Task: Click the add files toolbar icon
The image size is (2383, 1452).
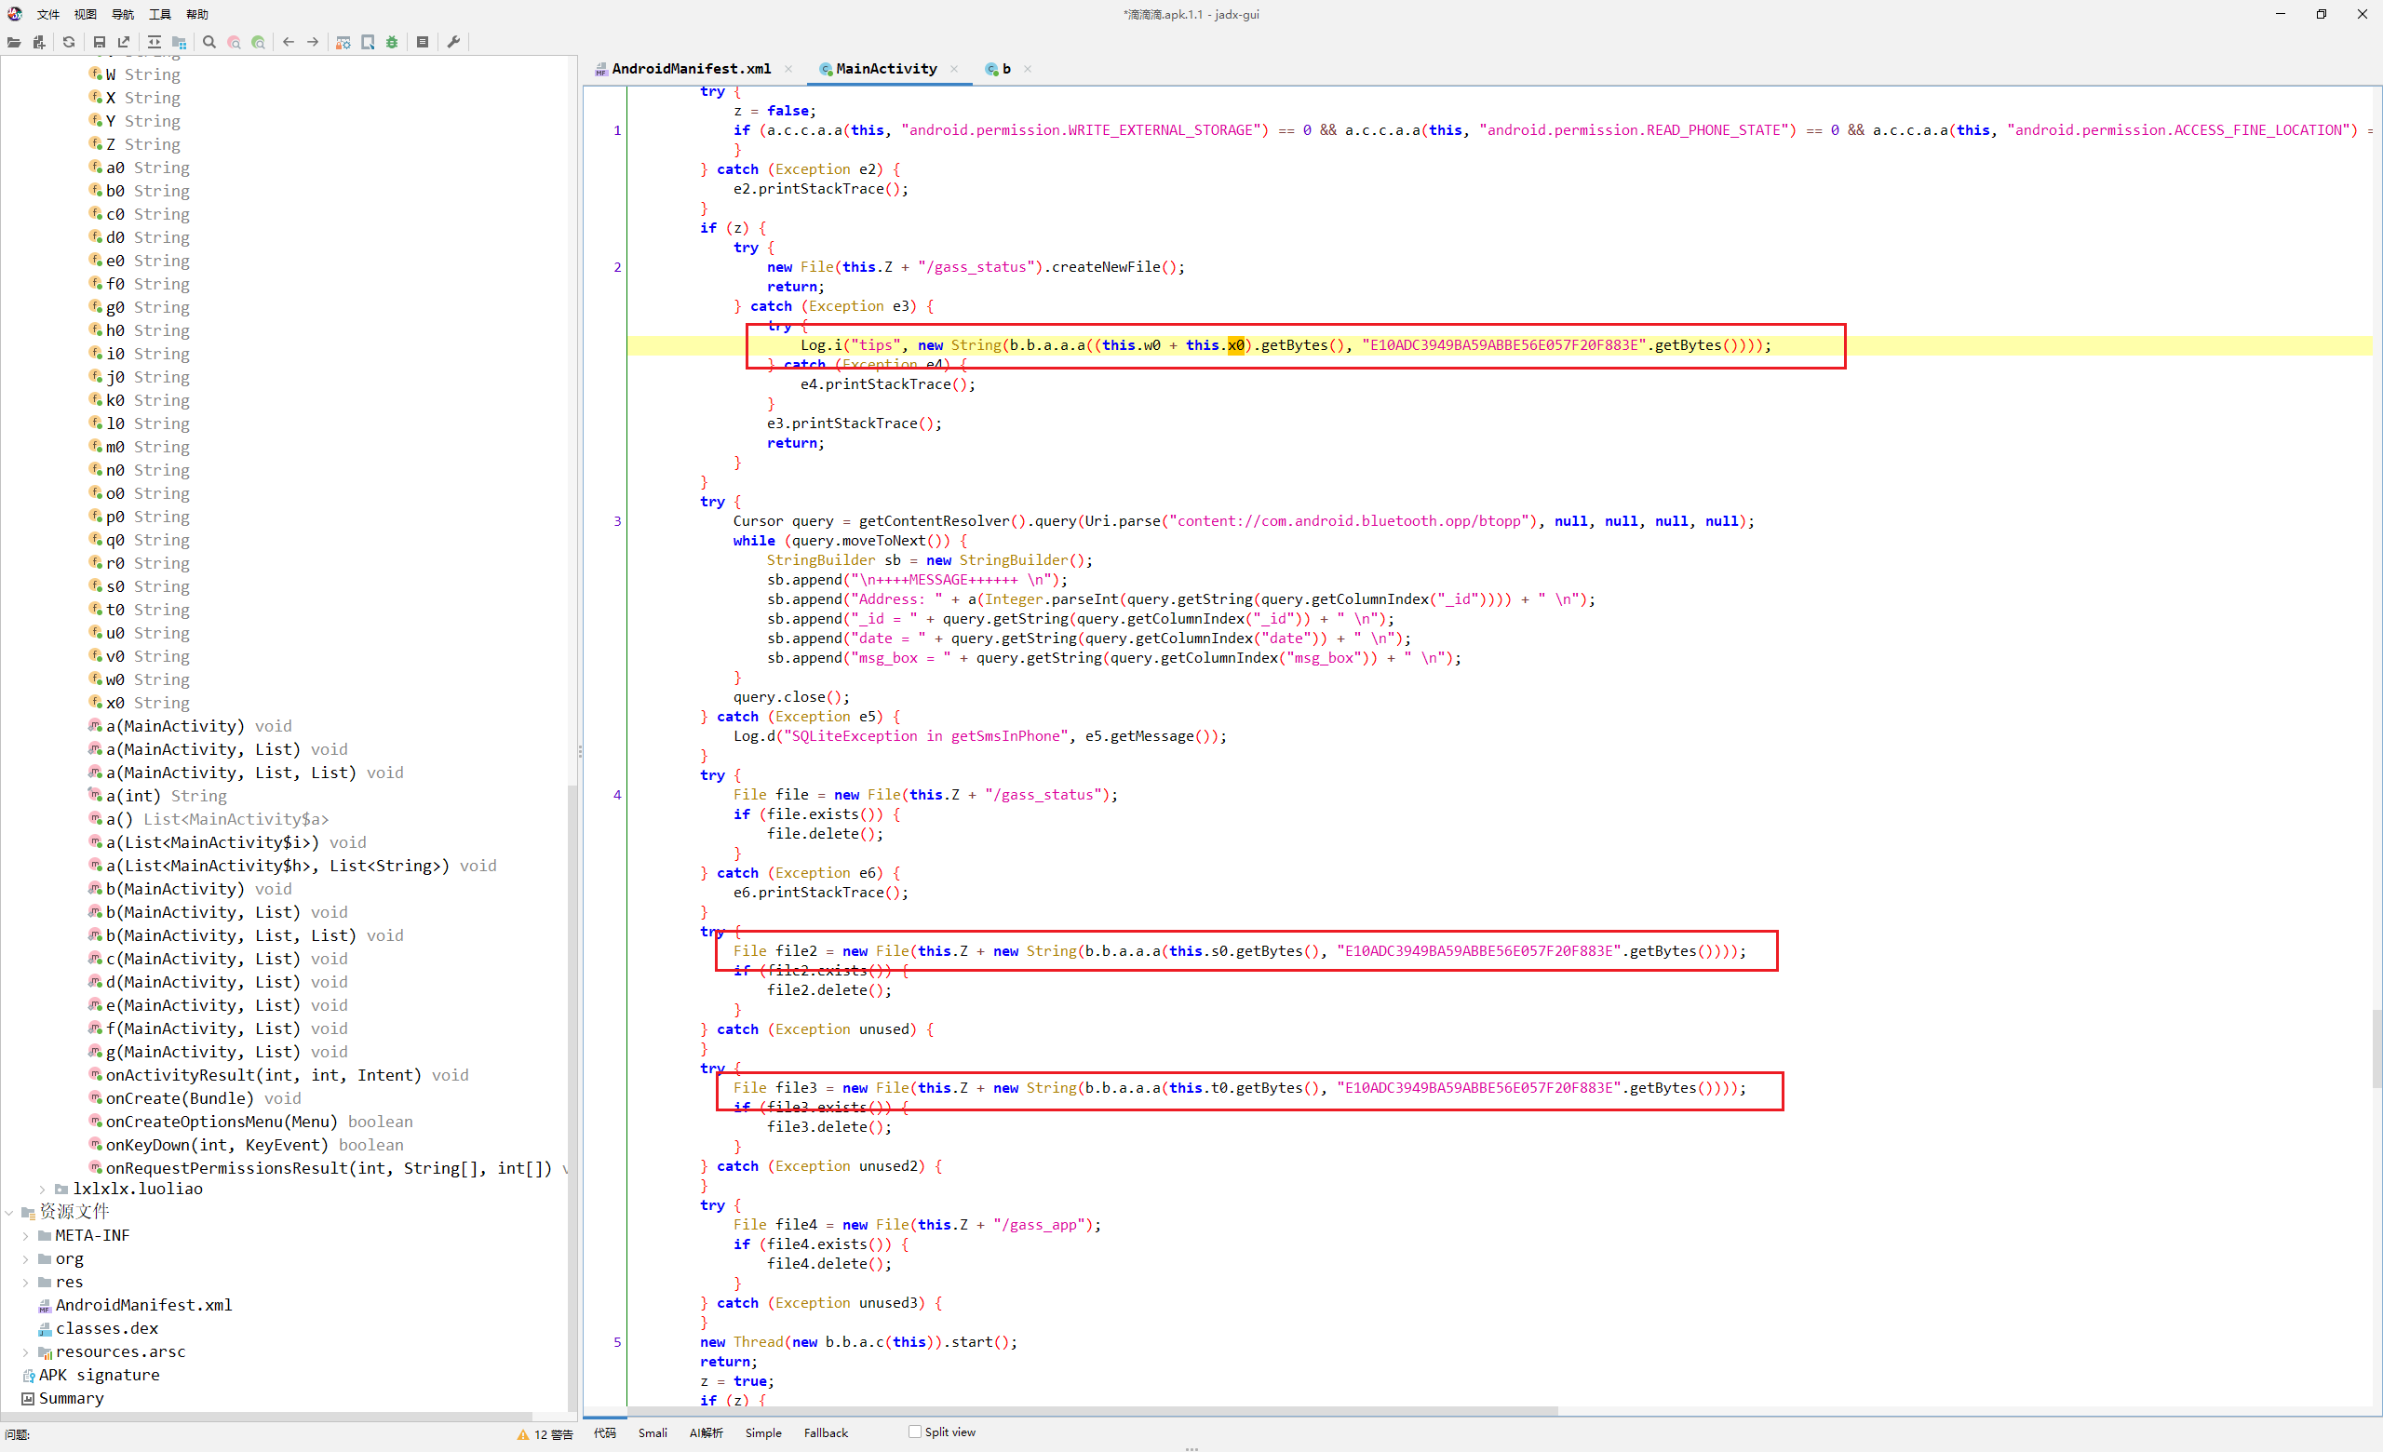Action: pyautogui.click(x=39, y=42)
